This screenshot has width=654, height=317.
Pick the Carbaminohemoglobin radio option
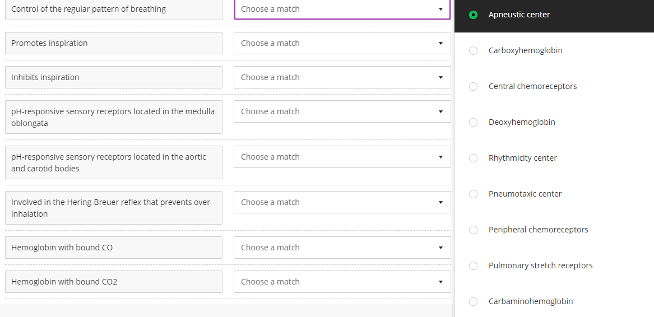coord(473,301)
